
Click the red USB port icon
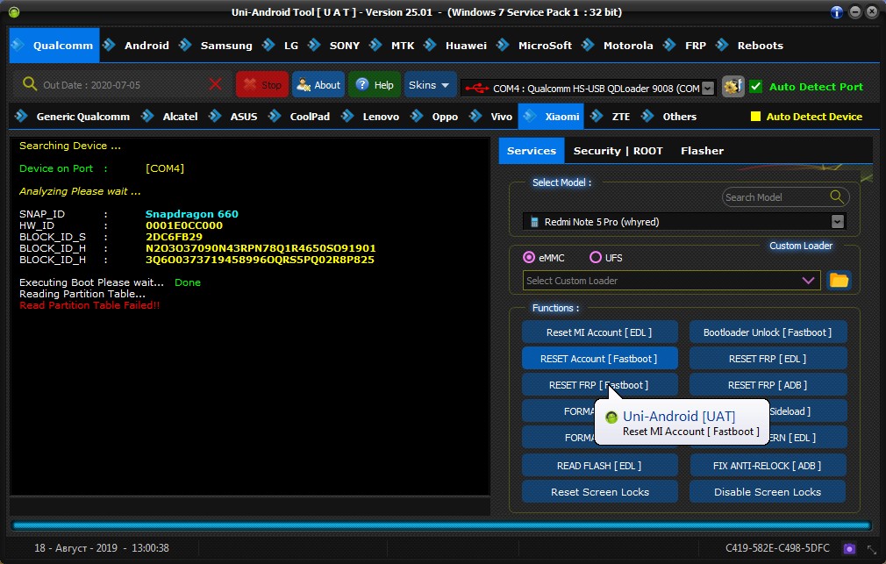pyautogui.click(x=477, y=89)
